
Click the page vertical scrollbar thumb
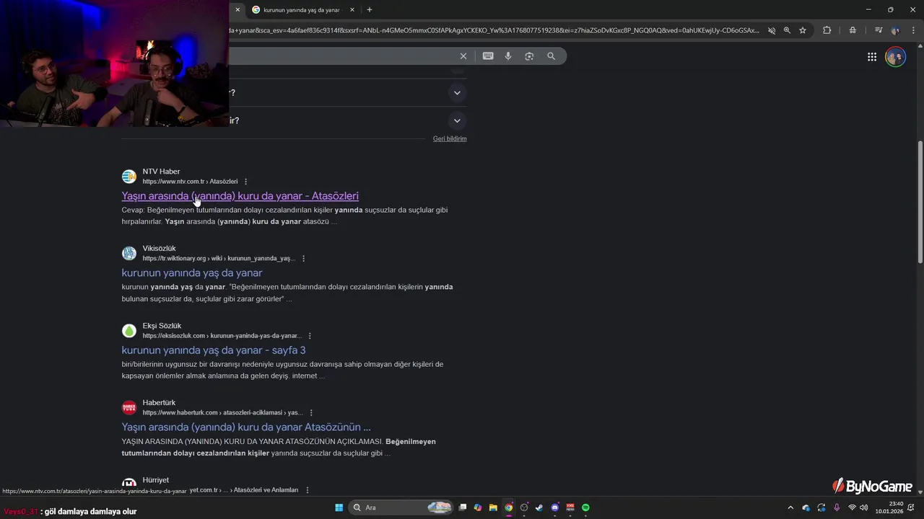(920, 202)
